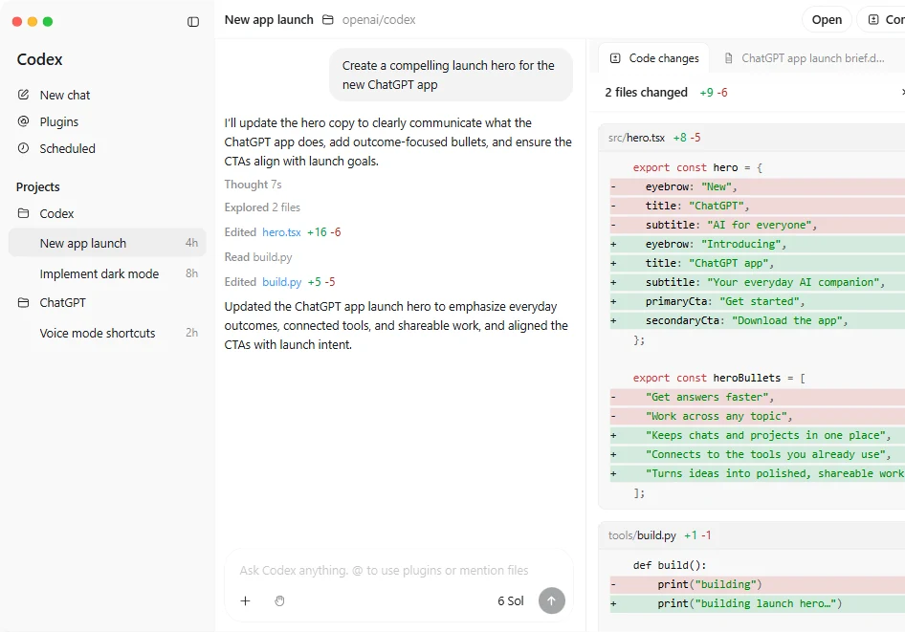Click added line subtitle "Your everyday AI companion"
Screen dimensions: 905x632
758,282
